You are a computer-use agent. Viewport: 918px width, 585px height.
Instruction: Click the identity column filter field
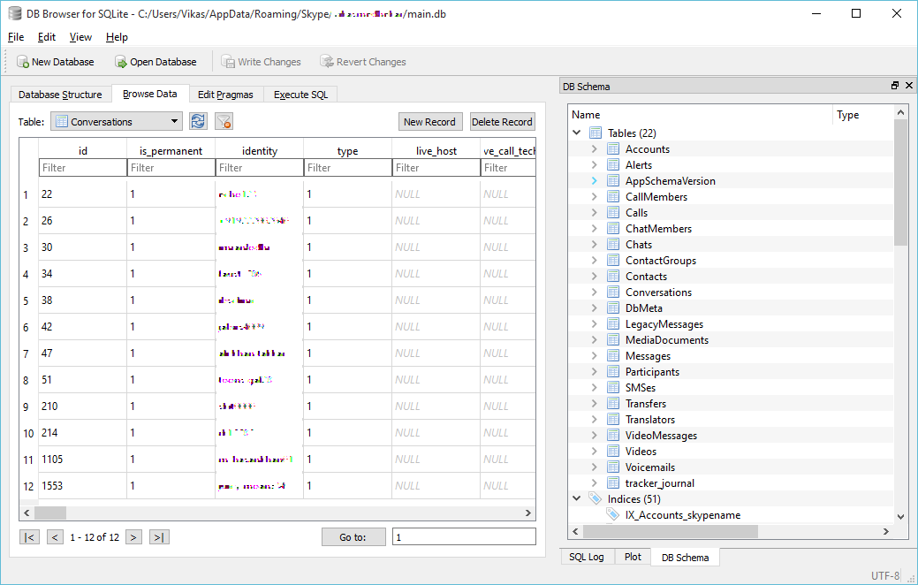point(259,168)
